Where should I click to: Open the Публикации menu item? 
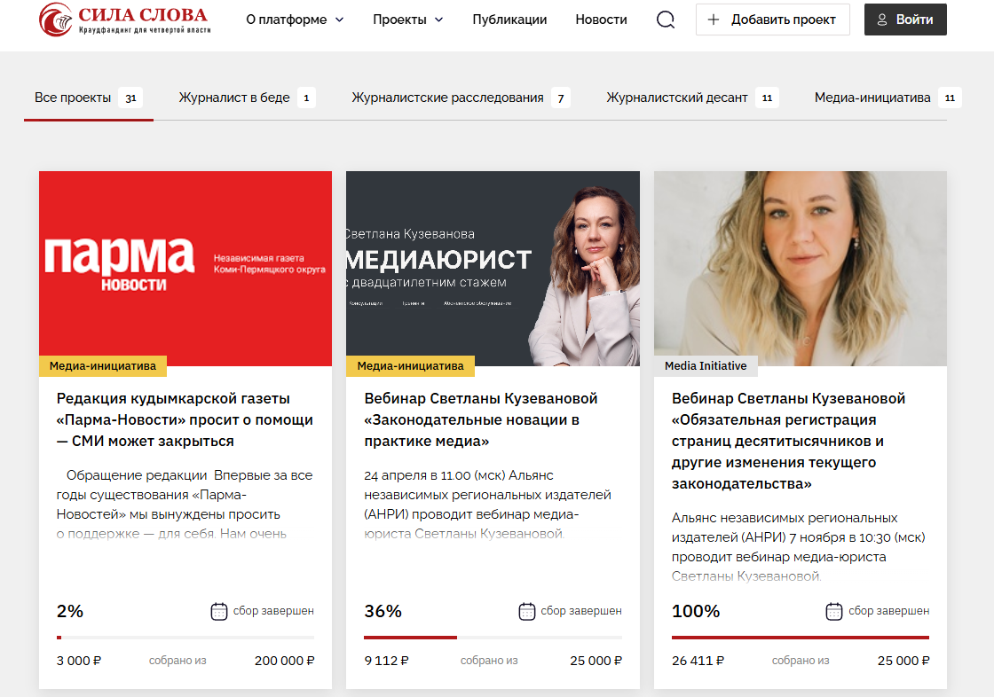pyautogui.click(x=509, y=20)
